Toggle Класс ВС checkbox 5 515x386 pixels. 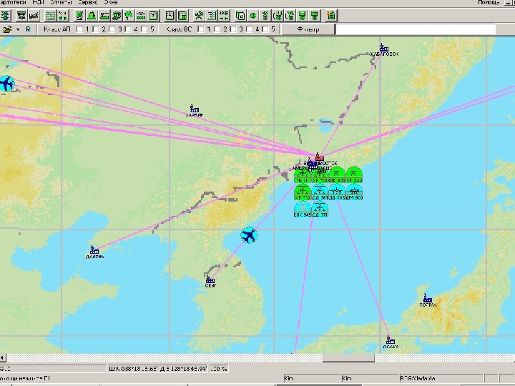point(265,29)
